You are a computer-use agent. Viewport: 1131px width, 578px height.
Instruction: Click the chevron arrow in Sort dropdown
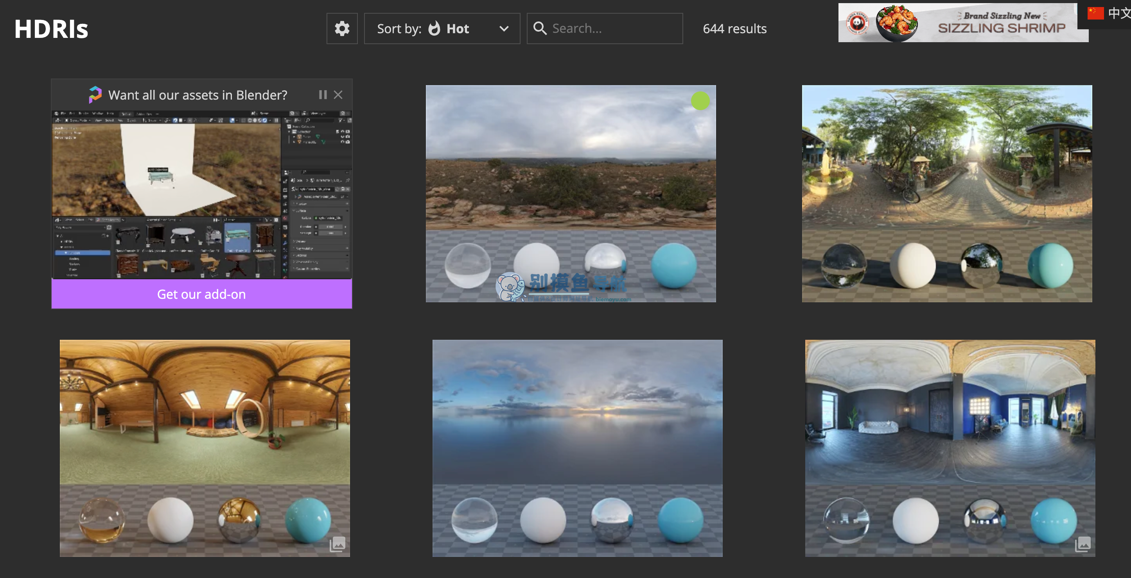[x=504, y=29]
